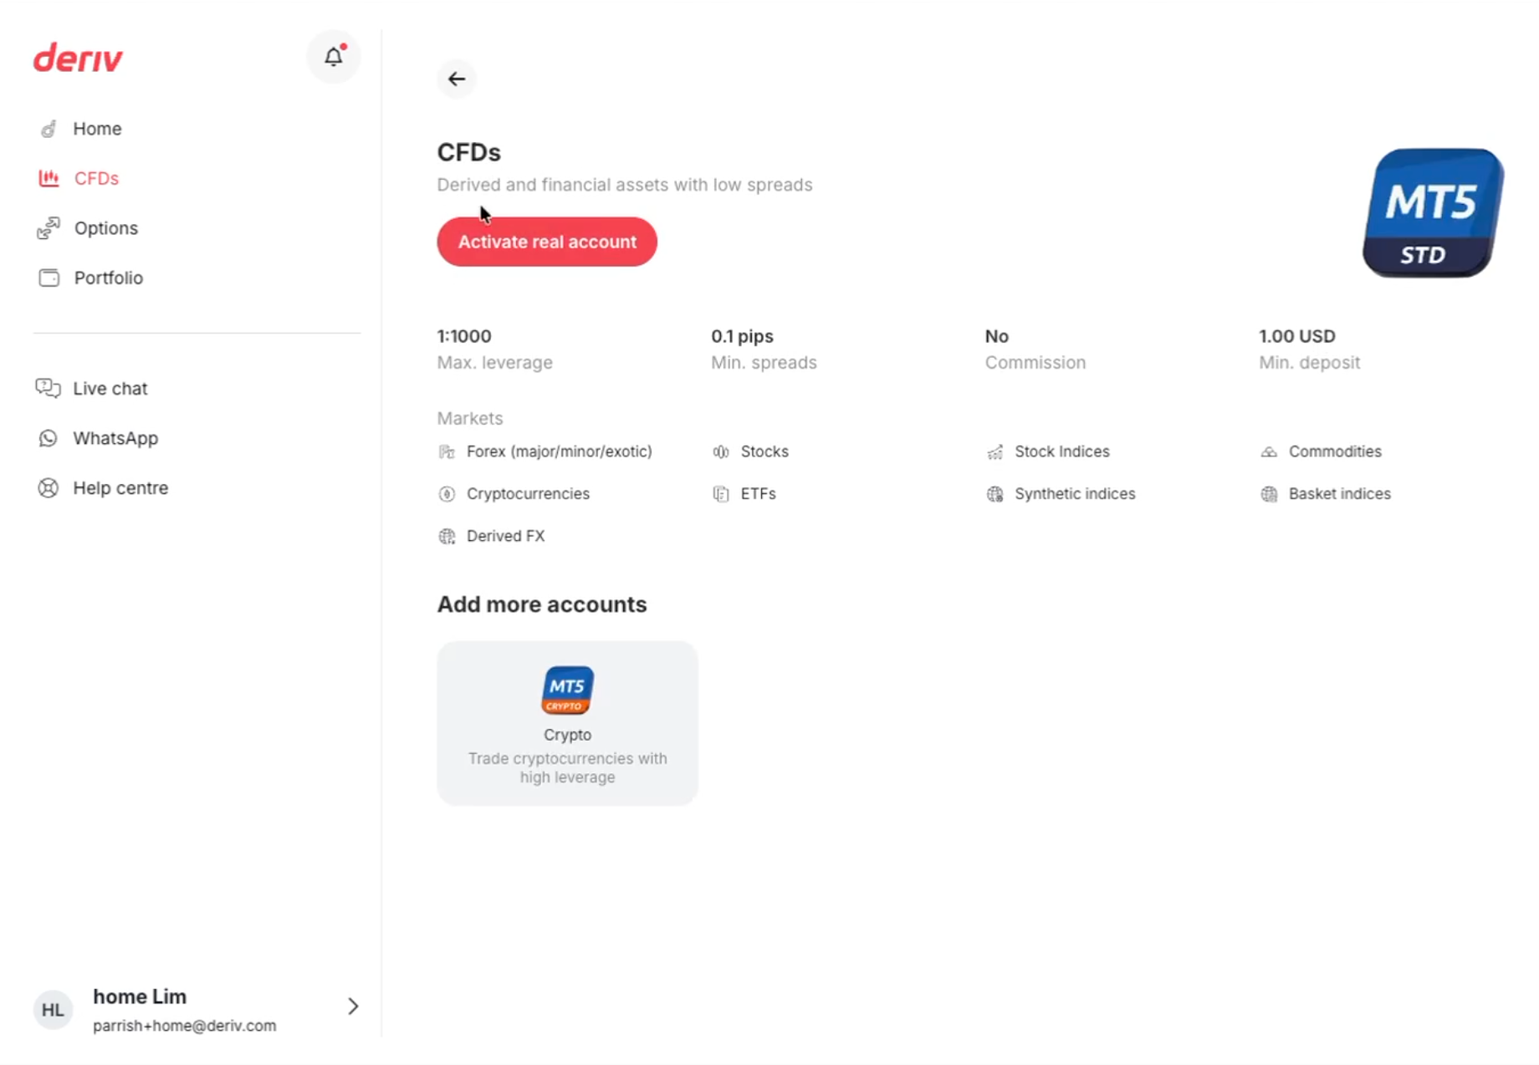This screenshot has width=1539, height=1065.
Task: Click the Cryptocurrencies label
Action: 528,494
